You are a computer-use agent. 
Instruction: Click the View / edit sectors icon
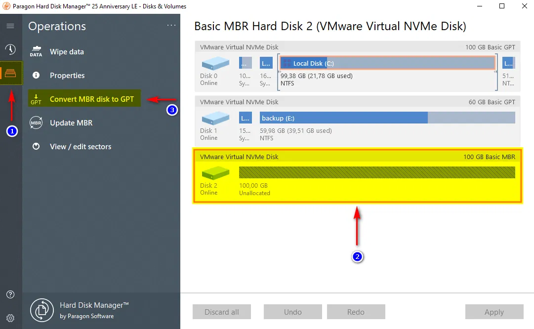point(36,146)
